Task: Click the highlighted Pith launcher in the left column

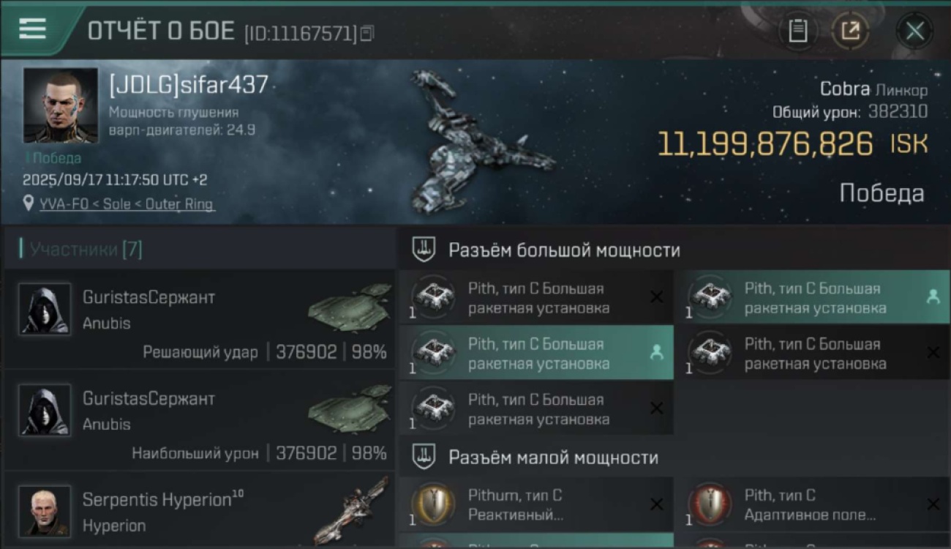Action: 536,353
